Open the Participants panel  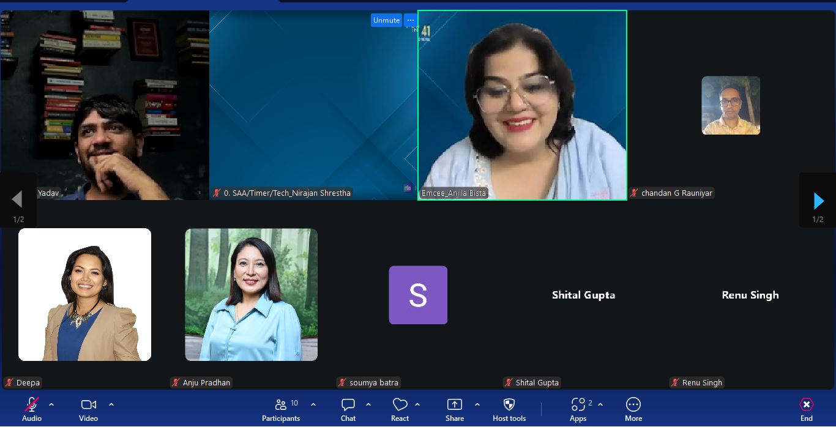click(x=282, y=405)
